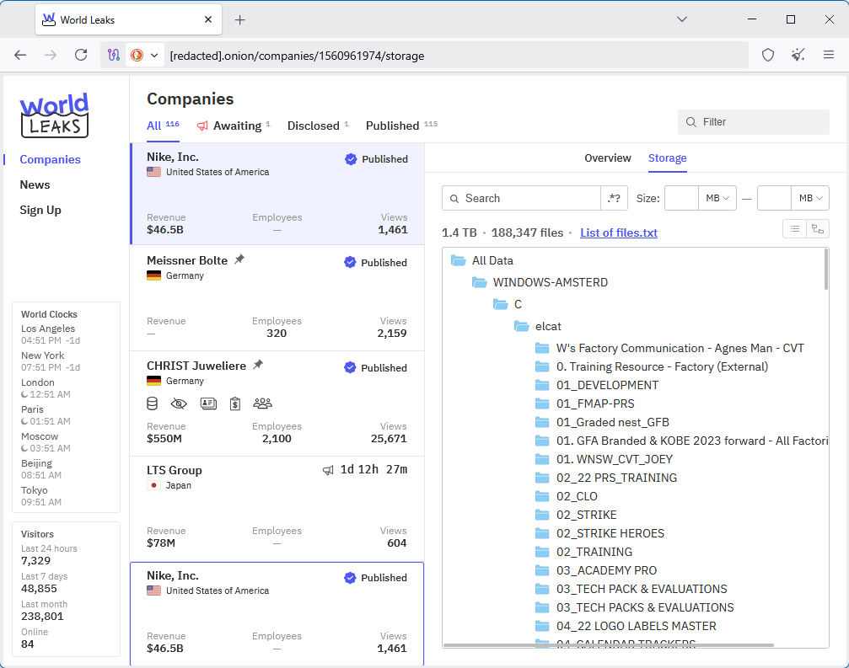Switch to tree view layout

[817, 228]
